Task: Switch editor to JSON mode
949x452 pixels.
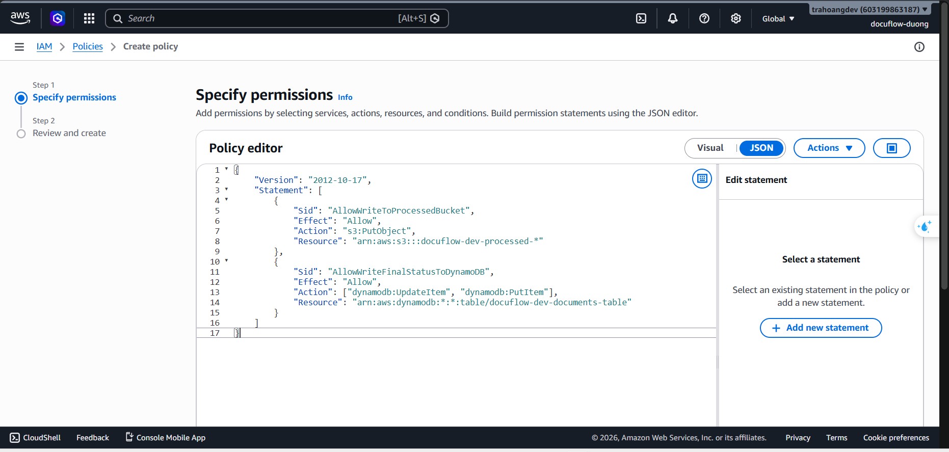Action: [761, 148]
